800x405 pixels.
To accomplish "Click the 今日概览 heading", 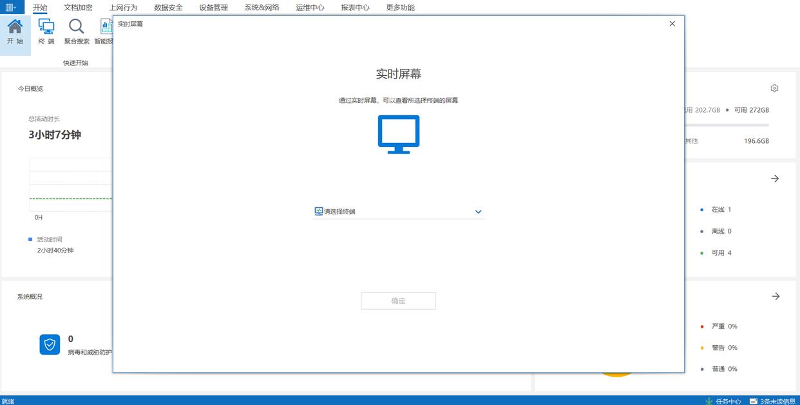I will click(30, 89).
